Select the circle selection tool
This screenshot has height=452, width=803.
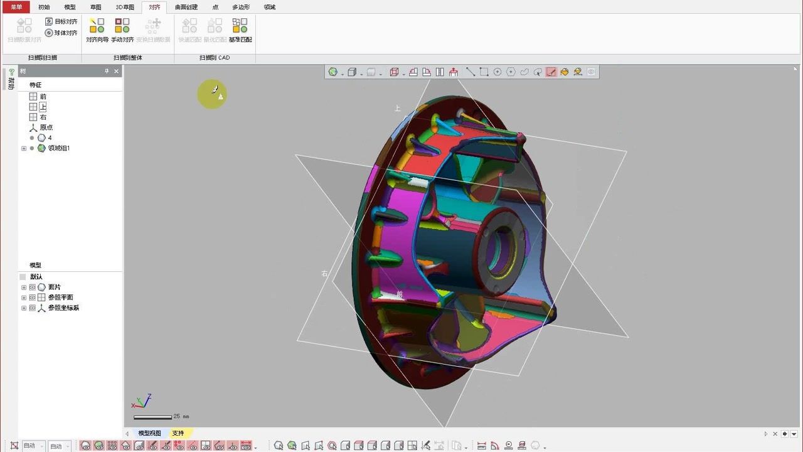coord(497,72)
